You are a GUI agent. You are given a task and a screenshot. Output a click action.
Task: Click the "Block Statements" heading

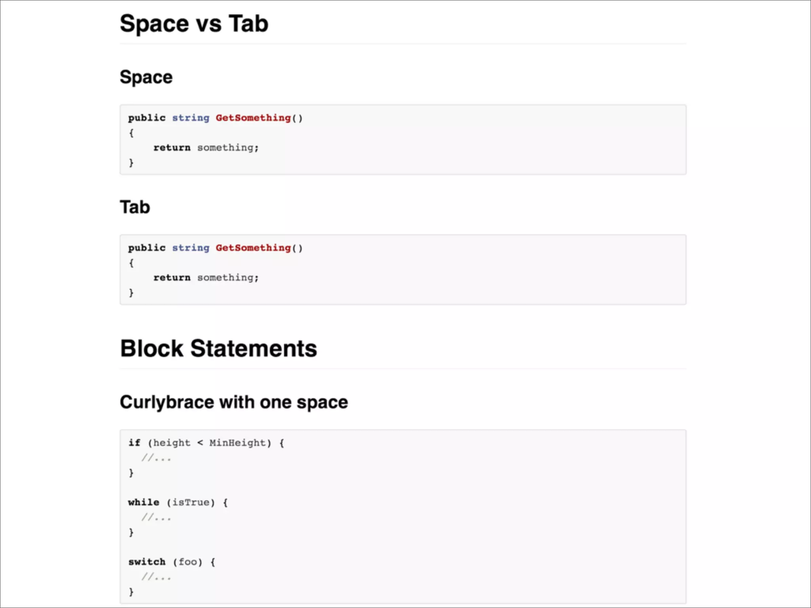point(219,349)
